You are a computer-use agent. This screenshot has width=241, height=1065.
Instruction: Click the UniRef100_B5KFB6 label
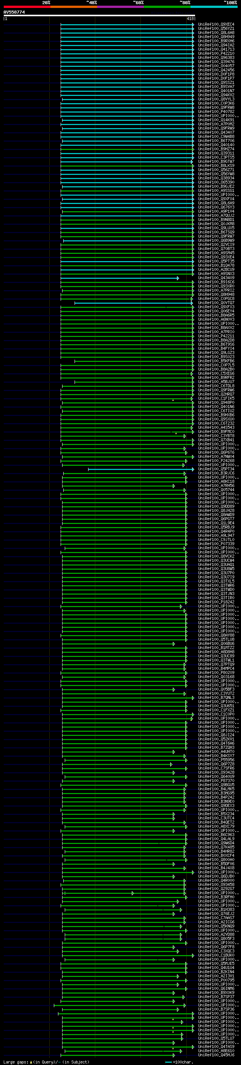click(x=216, y=361)
